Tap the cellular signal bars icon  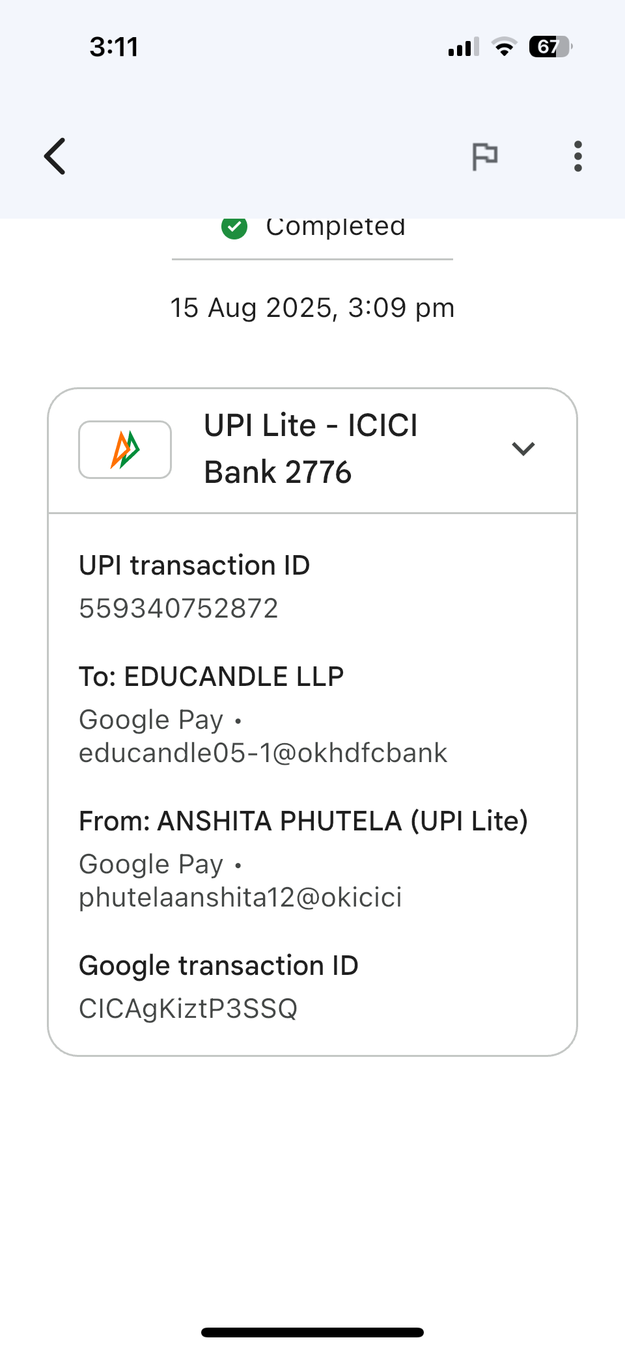[464, 47]
